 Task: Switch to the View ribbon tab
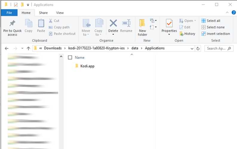coord(60,13)
